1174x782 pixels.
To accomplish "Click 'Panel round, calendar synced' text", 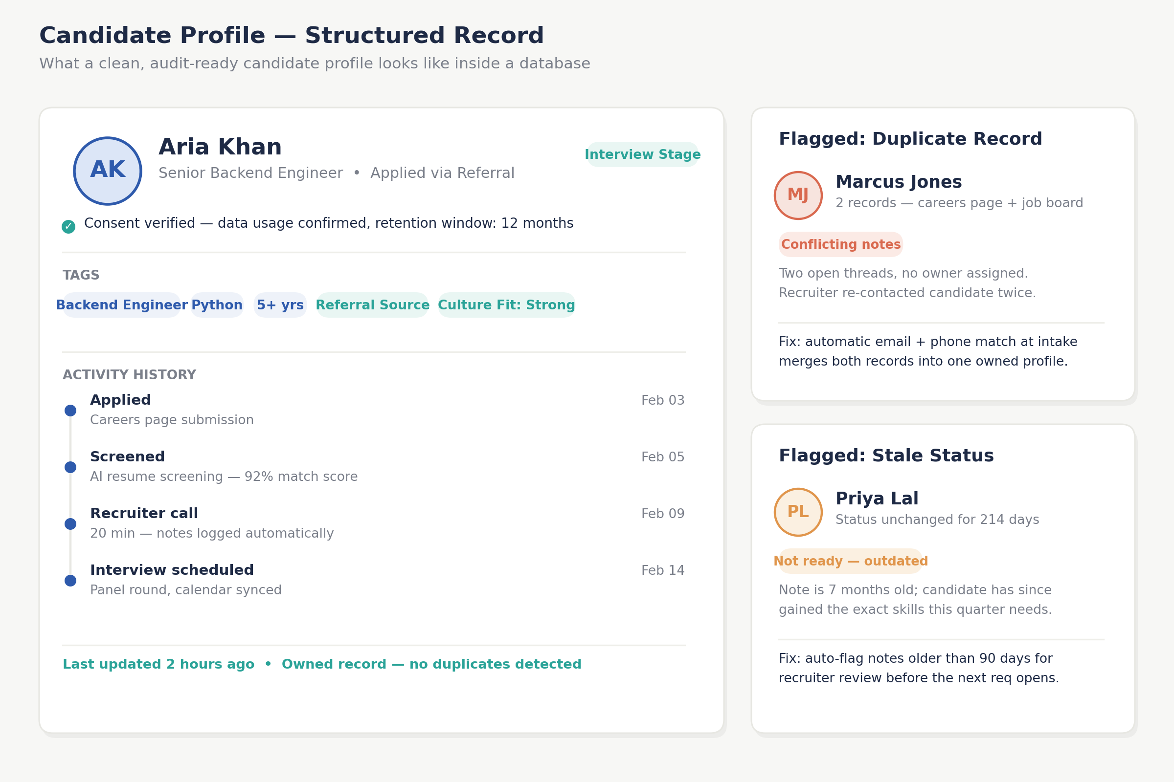I will point(186,590).
